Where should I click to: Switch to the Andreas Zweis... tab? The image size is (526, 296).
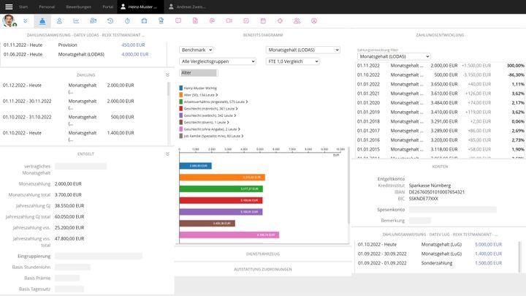tap(188, 6)
